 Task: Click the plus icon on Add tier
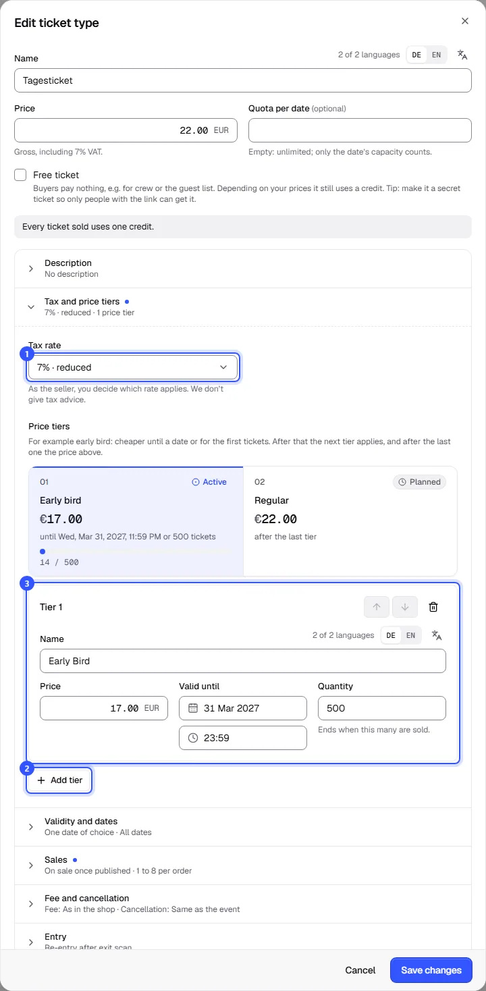41,780
